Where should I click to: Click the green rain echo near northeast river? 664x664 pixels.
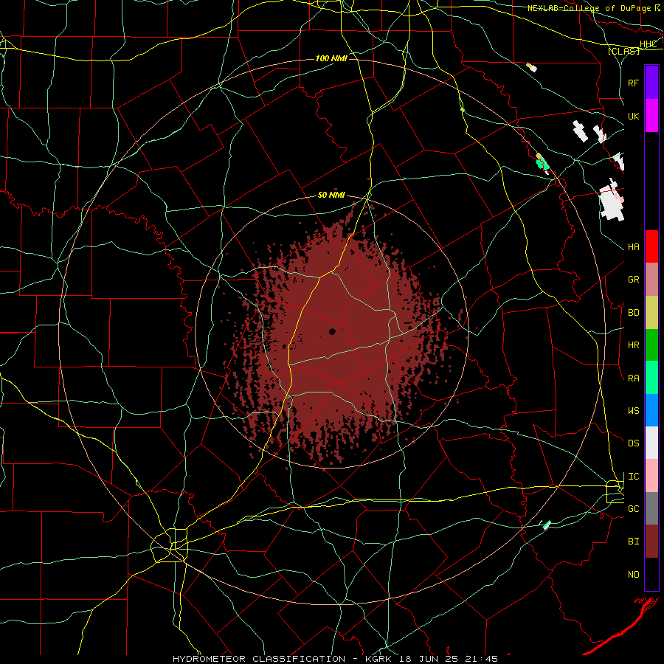[x=542, y=164]
